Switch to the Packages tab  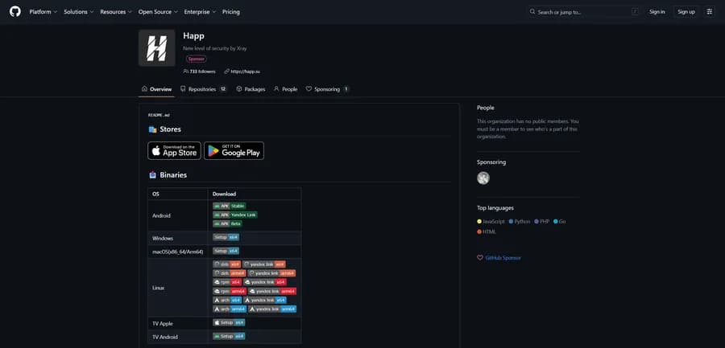click(x=251, y=89)
